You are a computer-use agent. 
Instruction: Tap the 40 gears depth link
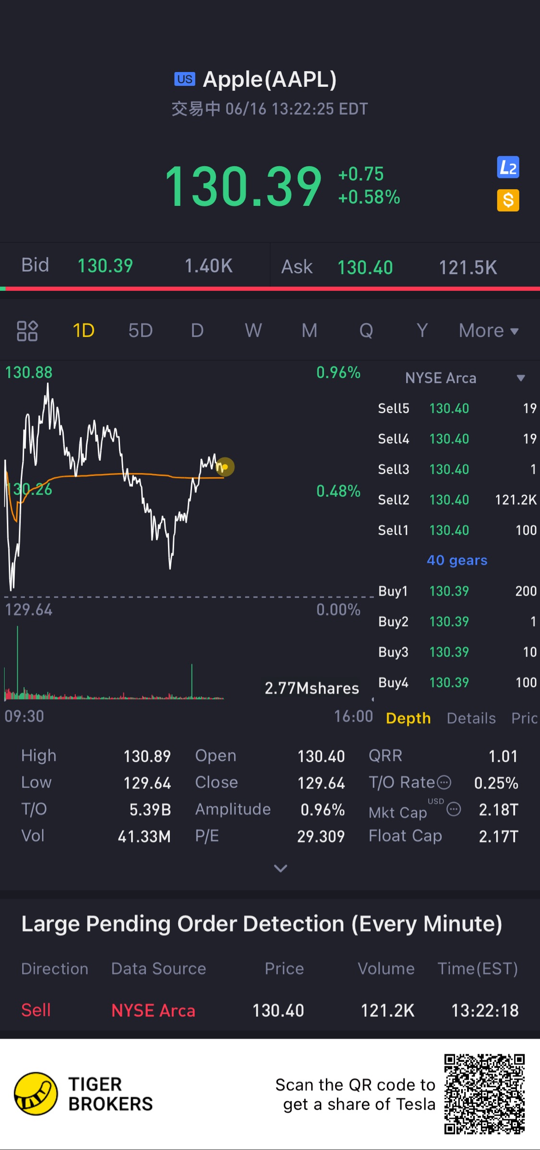tap(457, 560)
